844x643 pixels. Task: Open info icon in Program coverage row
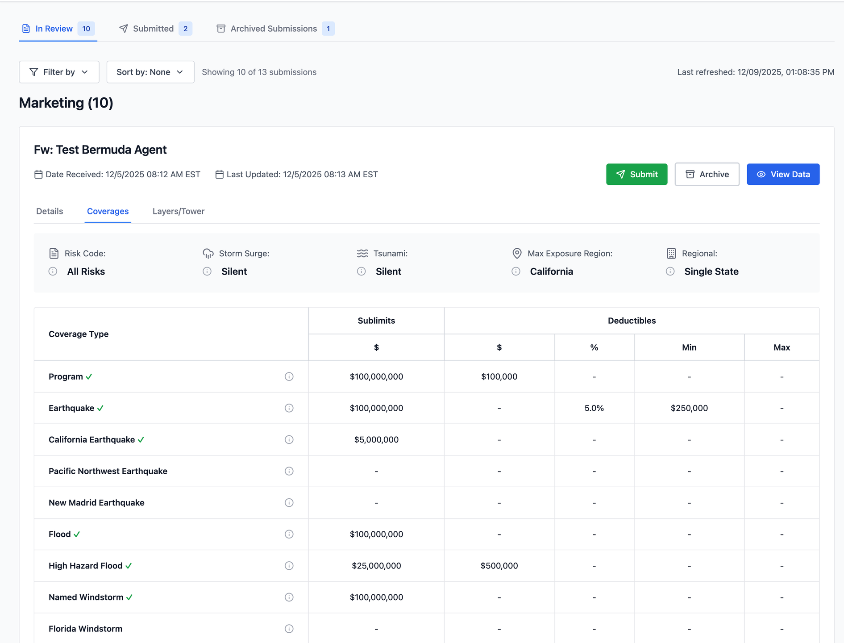tap(289, 376)
